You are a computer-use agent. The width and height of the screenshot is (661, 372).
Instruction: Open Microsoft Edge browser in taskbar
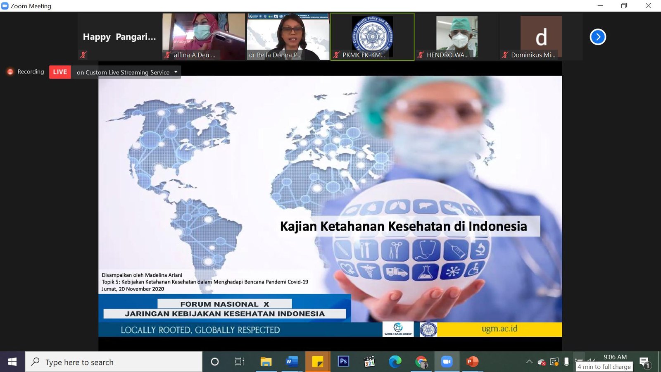[x=395, y=362]
